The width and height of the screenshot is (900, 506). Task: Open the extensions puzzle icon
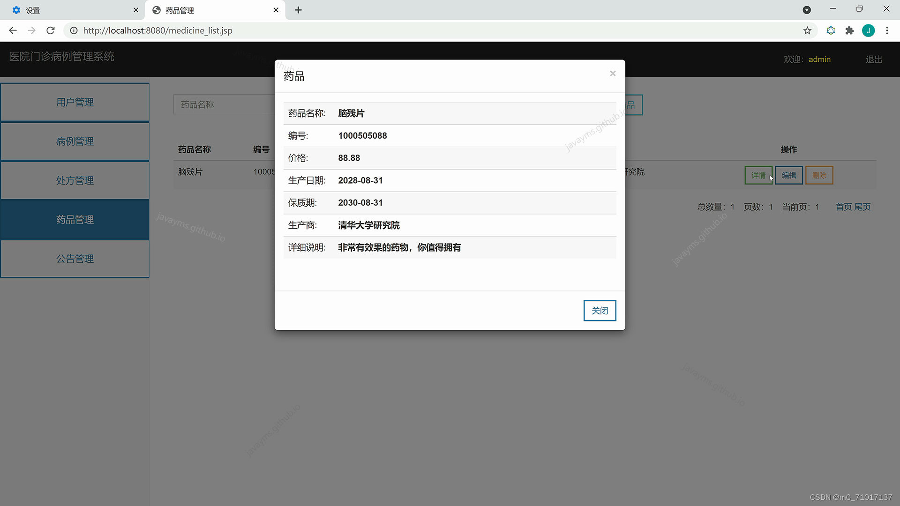(x=849, y=30)
